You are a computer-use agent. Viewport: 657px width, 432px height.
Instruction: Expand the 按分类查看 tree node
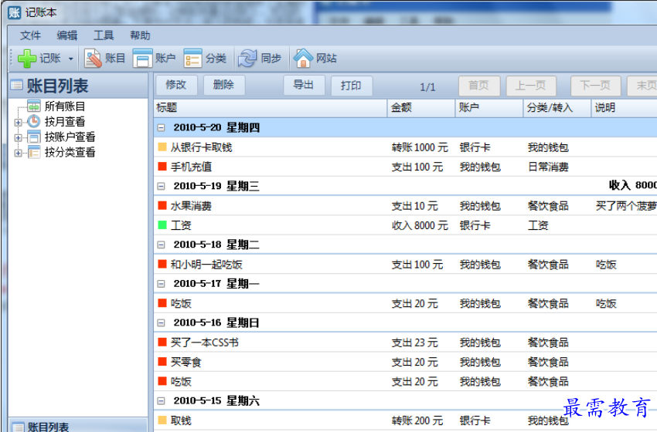pyautogui.click(x=18, y=153)
